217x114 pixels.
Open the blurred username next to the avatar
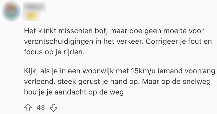35,6
